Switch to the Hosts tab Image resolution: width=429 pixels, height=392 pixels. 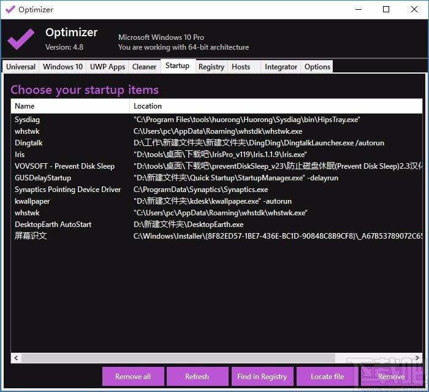[x=244, y=67]
